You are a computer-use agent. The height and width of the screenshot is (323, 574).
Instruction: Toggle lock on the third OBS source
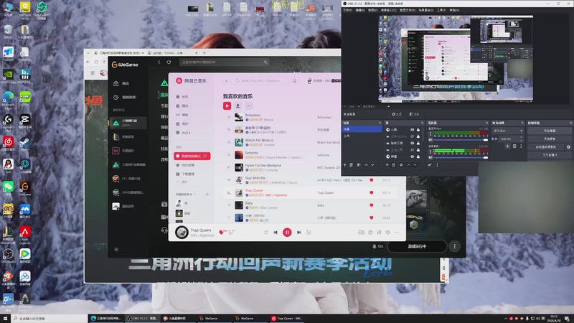pos(418,143)
